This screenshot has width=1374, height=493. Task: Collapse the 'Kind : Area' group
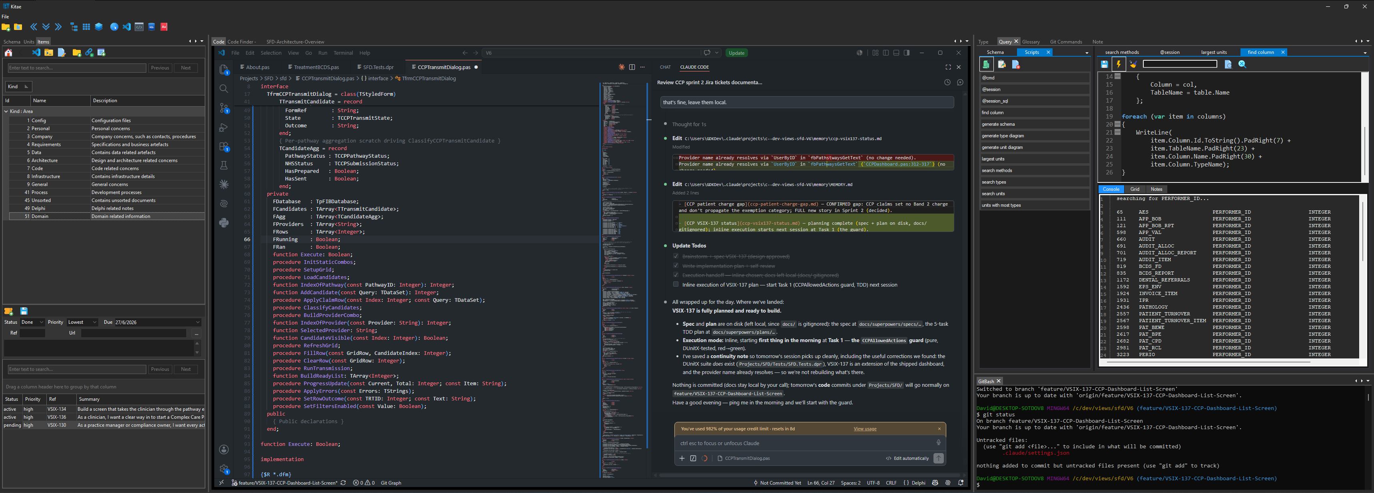tap(6, 111)
